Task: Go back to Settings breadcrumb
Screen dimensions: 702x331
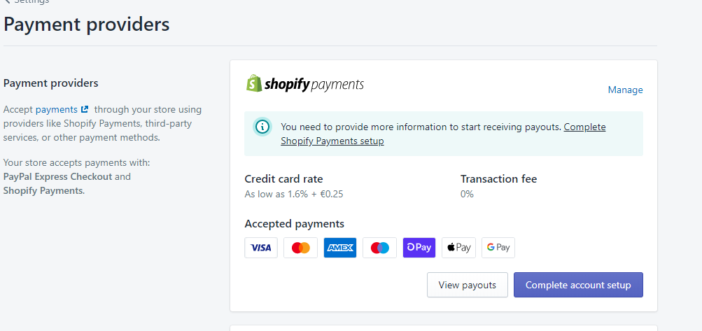Action: coord(27,2)
